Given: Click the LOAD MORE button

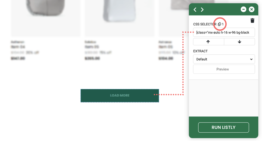Looking at the screenshot, I should point(120,96).
